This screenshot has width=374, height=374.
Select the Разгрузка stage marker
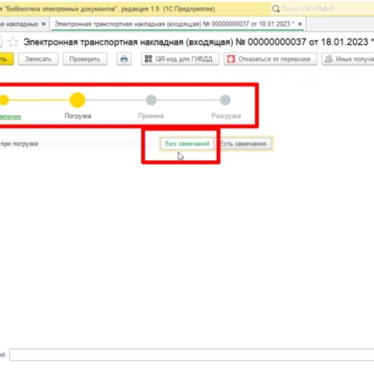tap(225, 100)
